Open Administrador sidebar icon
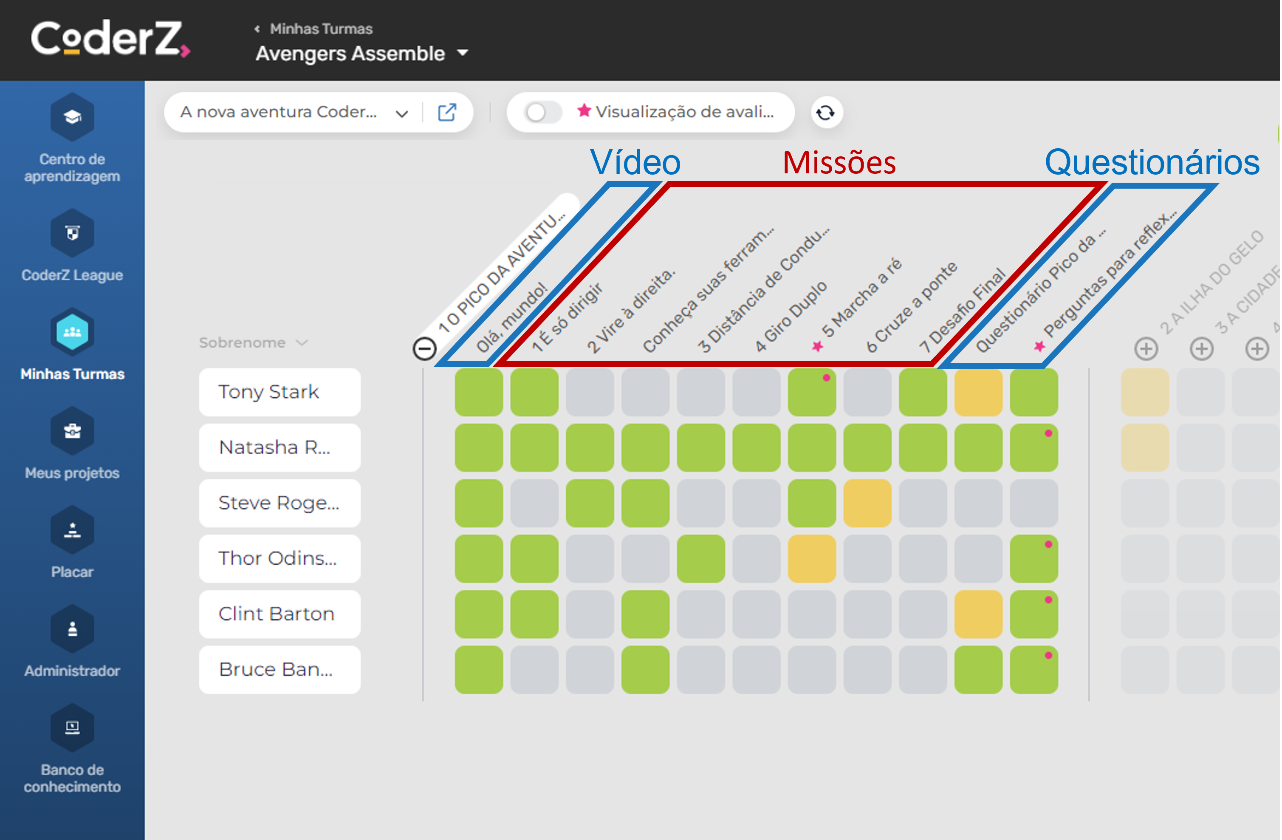Image resolution: width=1282 pixels, height=840 pixels. pos(72,629)
